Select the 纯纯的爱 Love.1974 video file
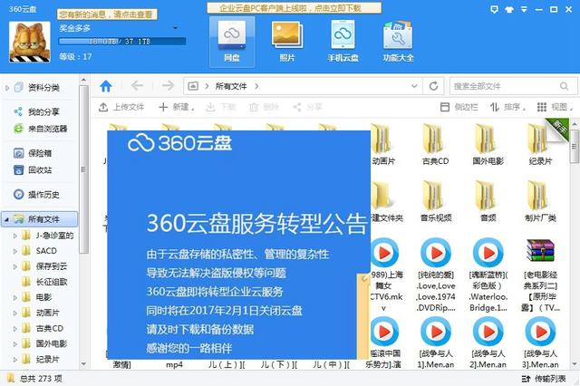The height and width of the screenshot is (386, 580). (436, 275)
